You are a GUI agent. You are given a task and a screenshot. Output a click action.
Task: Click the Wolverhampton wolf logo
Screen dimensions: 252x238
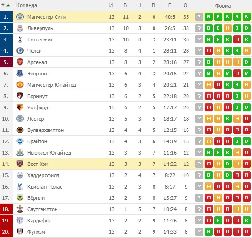20,130
